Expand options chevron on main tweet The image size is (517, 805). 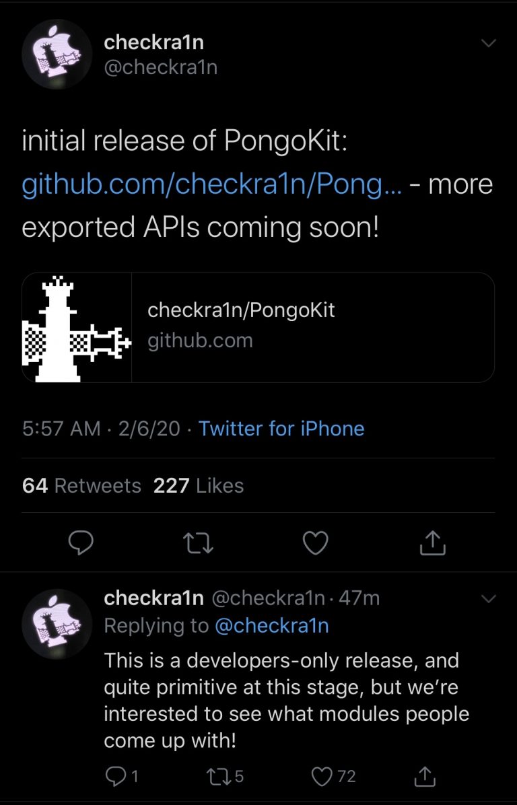(x=489, y=44)
